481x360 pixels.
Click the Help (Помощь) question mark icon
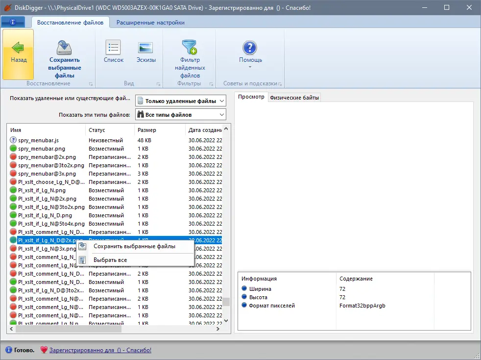tap(250, 48)
